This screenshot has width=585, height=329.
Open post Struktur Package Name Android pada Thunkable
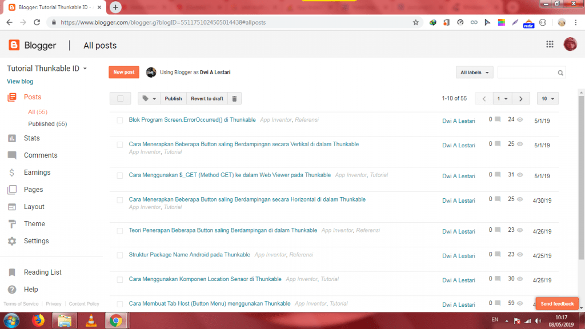190,255
